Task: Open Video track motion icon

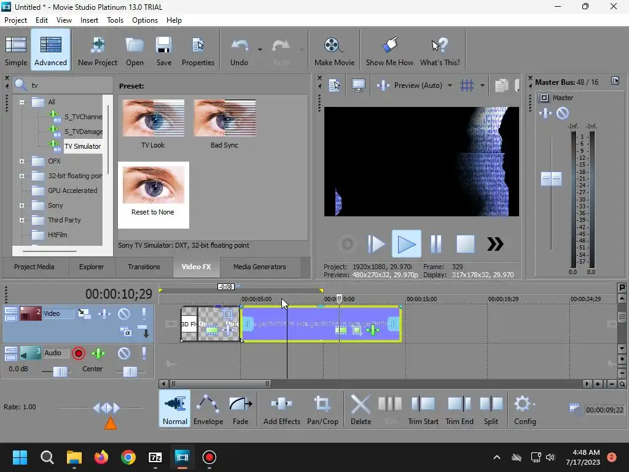Action: 84,313
